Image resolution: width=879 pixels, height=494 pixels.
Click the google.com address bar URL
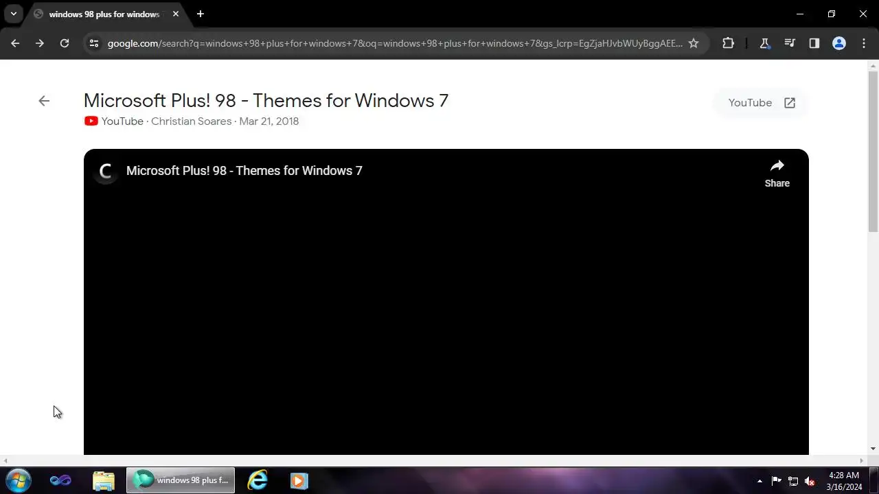tap(395, 43)
